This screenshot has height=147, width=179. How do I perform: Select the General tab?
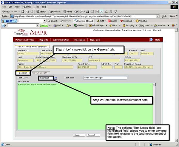(x=23, y=73)
